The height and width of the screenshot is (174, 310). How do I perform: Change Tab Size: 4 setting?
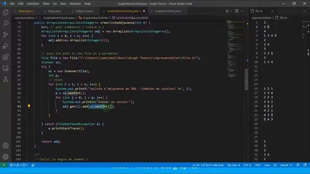[233, 165]
